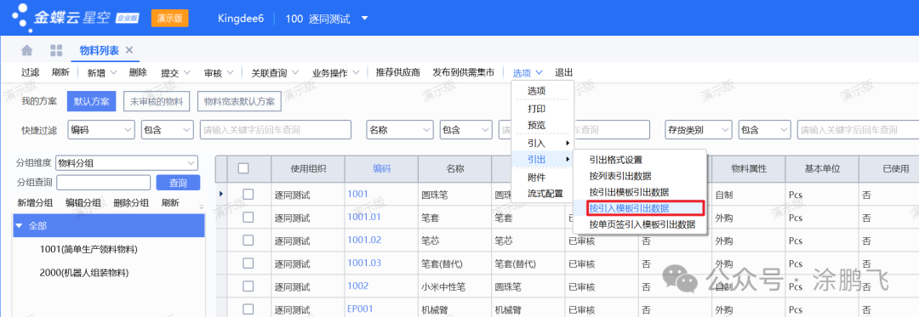This screenshot has width=919, height=317.
Task: Open the home icon tab
Action: click(x=27, y=50)
